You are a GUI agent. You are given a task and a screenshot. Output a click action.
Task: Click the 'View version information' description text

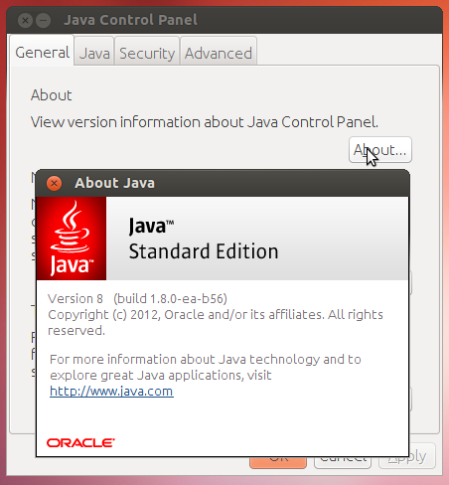pos(205,122)
